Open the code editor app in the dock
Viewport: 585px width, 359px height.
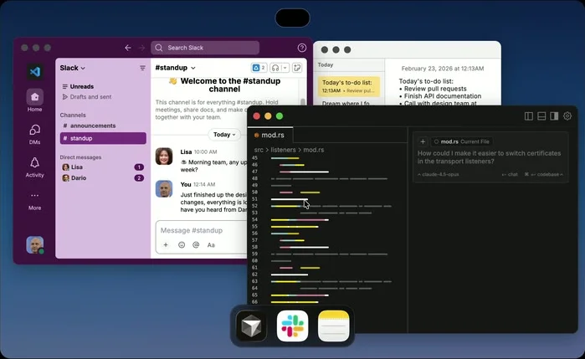[251, 326]
